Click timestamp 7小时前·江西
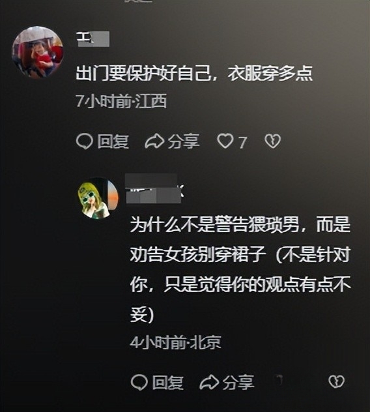The height and width of the screenshot is (412, 370). click(121, 101)
